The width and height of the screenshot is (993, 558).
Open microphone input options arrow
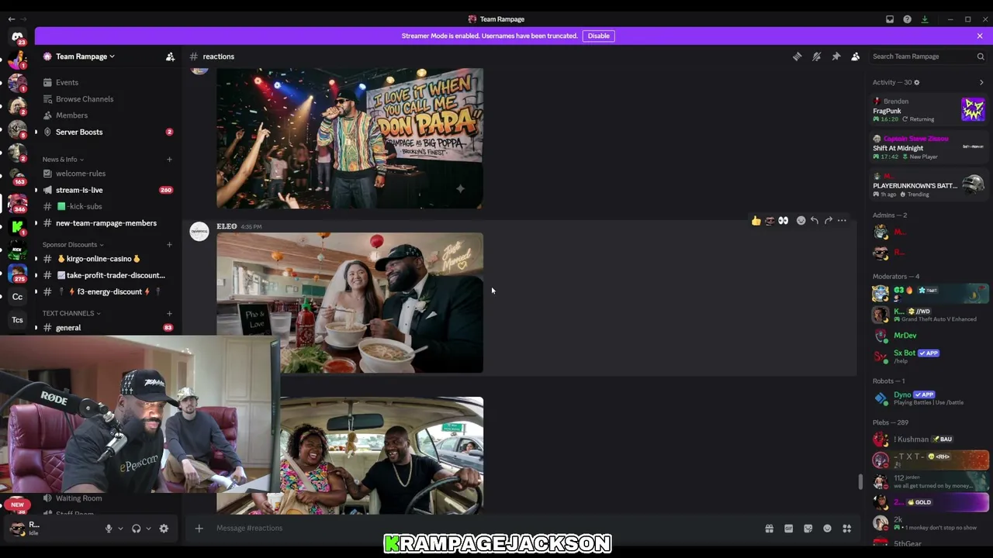tap(120, 529)
